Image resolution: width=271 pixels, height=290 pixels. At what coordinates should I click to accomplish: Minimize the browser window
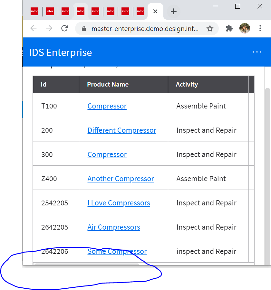[x=215, y=6]
